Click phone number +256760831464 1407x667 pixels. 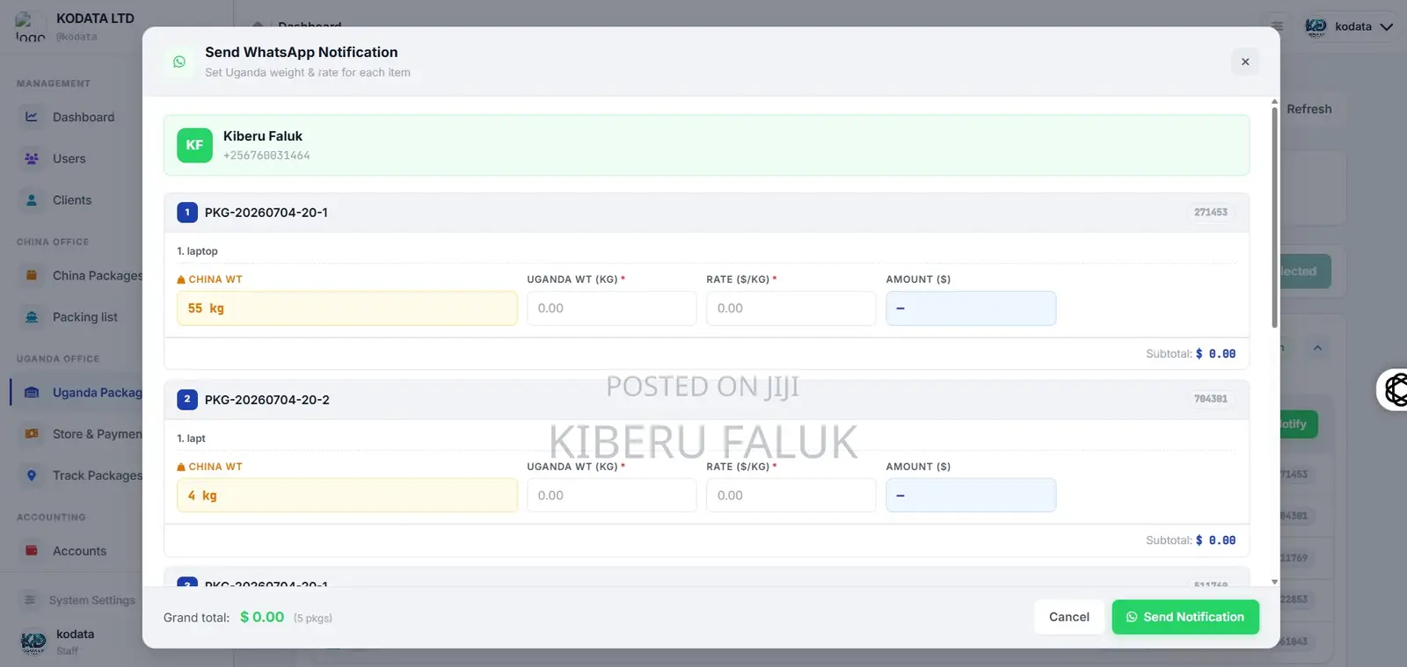pos(266,156)
